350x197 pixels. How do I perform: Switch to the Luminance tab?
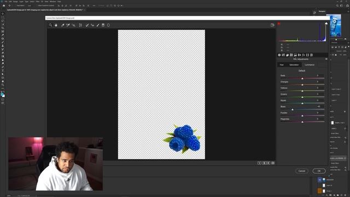[x=310, y=65]
